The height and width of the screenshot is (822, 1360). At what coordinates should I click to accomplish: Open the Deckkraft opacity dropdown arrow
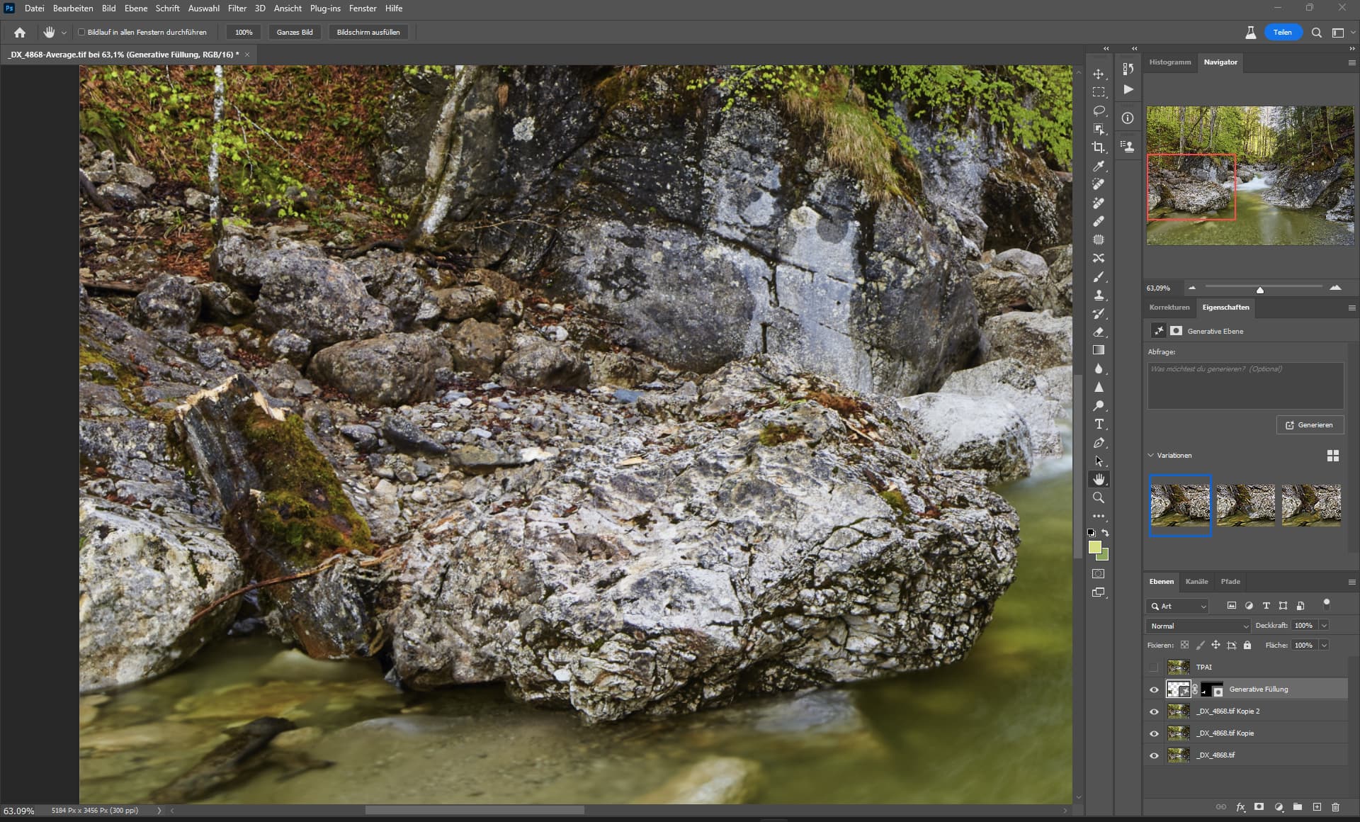(1324, 626)
